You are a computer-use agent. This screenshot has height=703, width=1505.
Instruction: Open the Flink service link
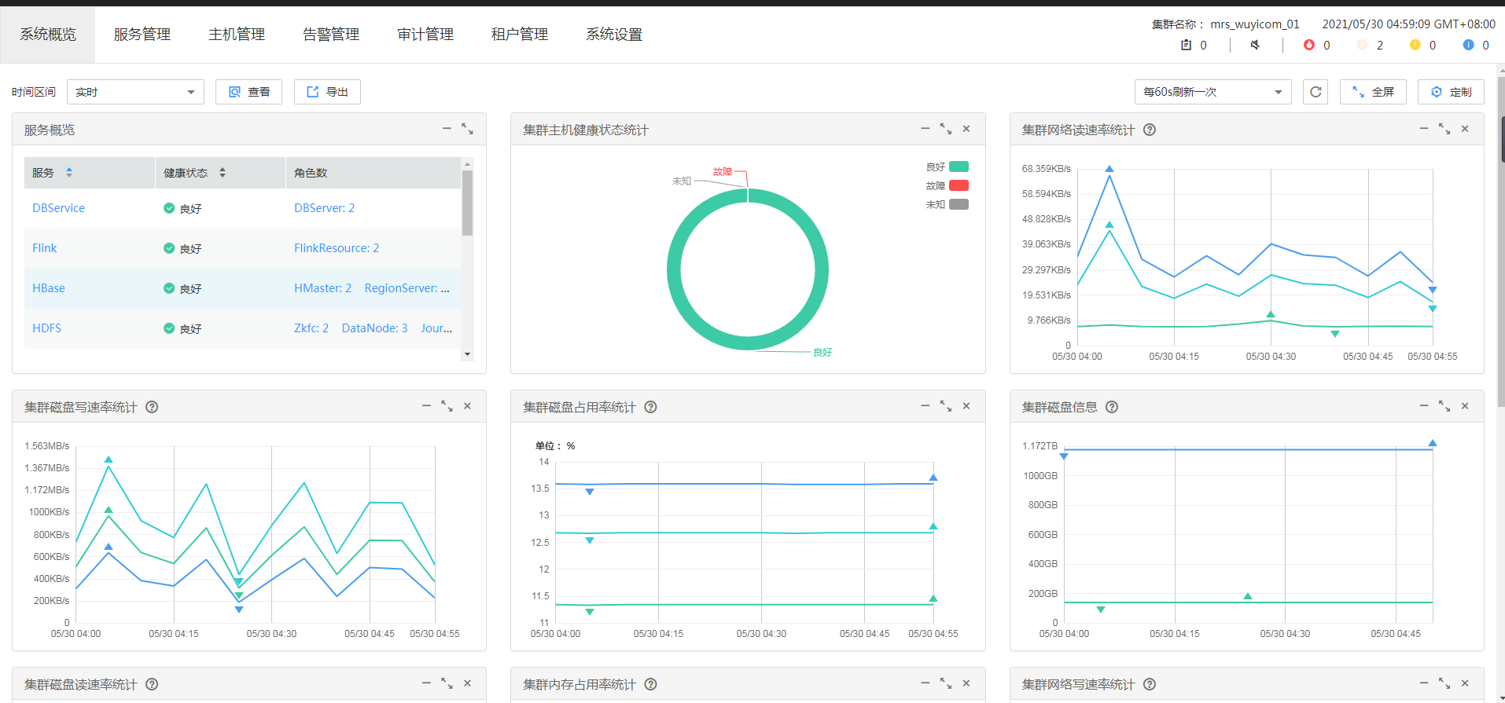(45, 248)
